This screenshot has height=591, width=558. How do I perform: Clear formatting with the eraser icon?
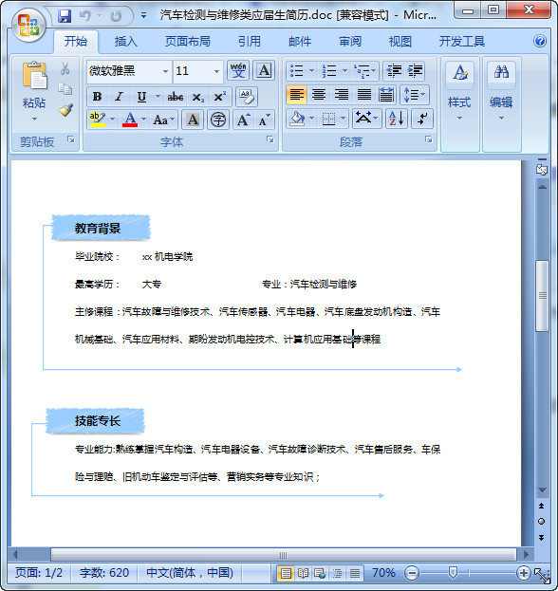(x=247, y=97)
